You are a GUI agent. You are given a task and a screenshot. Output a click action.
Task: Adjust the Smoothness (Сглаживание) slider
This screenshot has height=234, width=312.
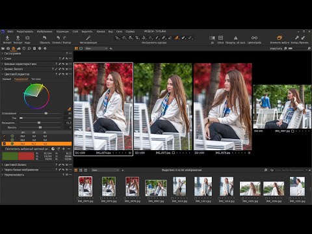coord(41,113)
